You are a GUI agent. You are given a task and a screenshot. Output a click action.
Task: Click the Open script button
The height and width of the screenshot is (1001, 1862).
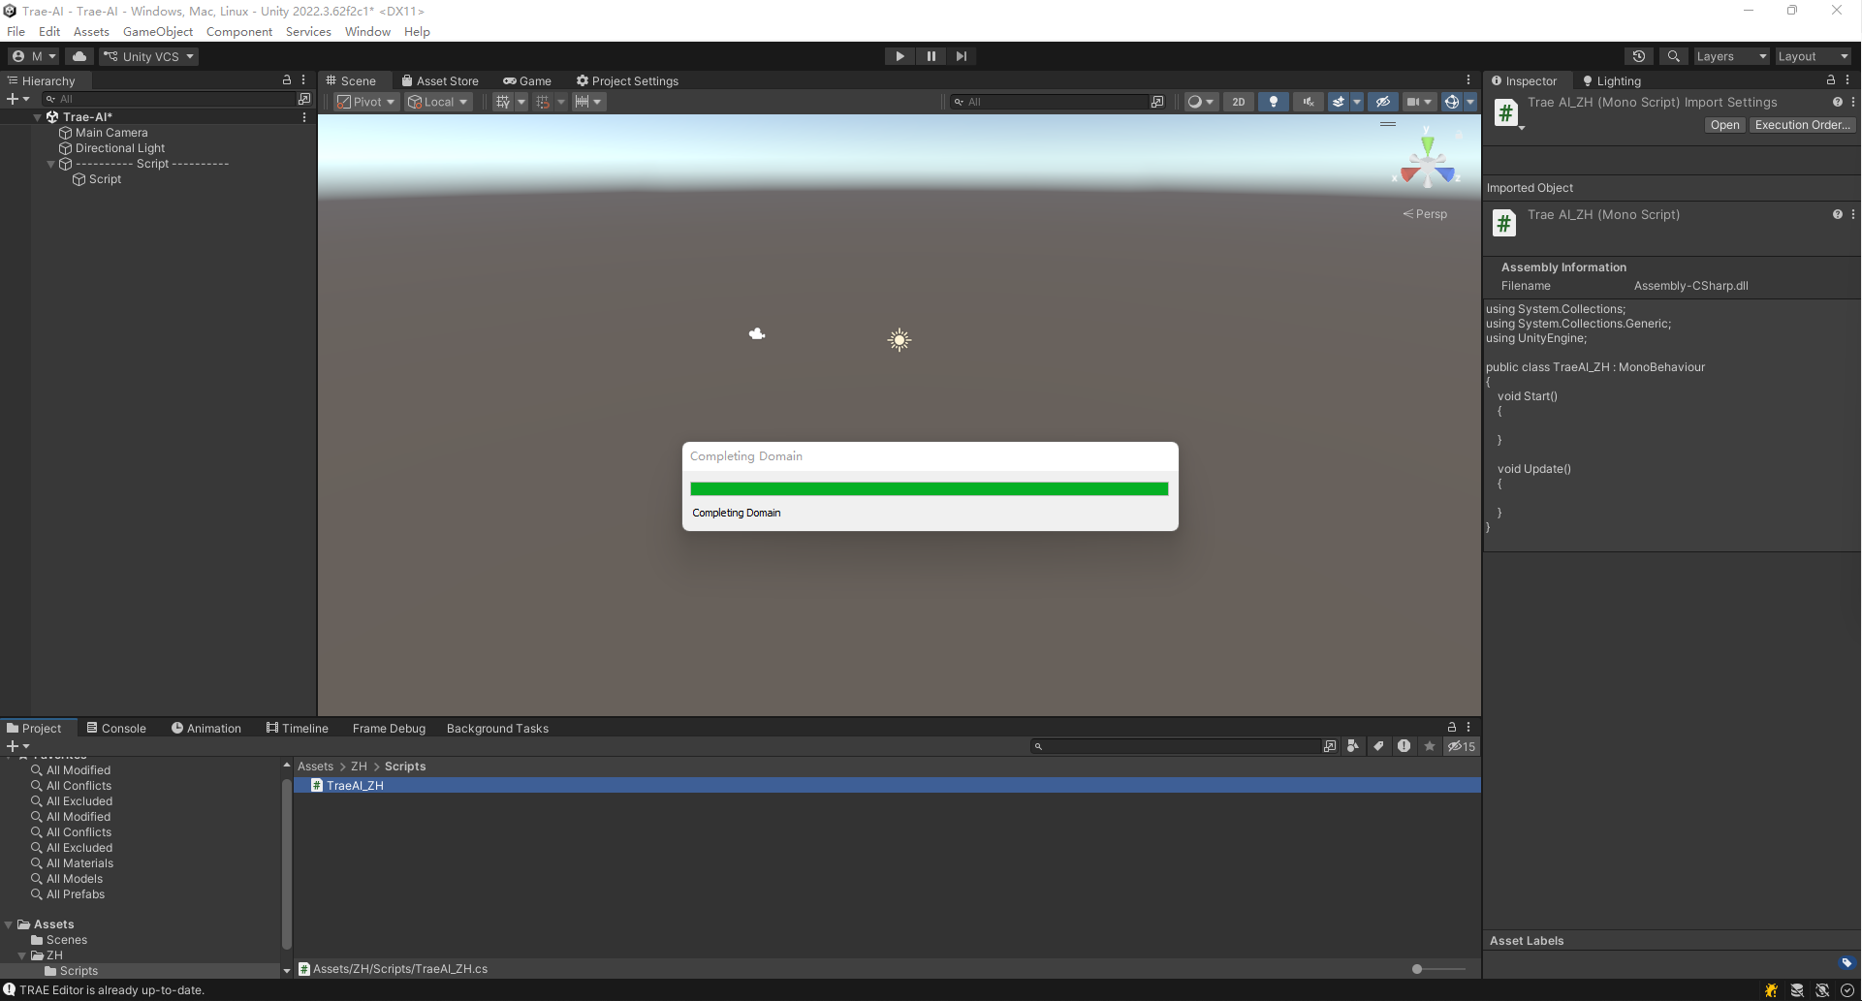pos(1724,125)
